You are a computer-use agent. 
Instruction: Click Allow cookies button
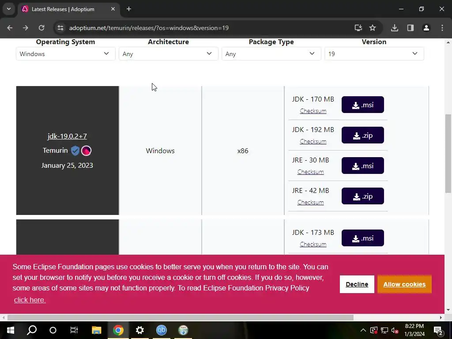(x=404, y=284)
